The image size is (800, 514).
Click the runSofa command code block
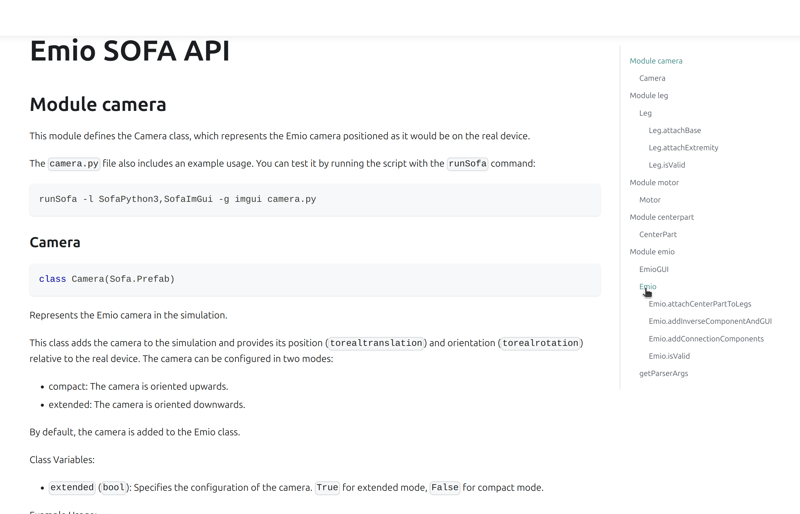coord(314,199)
